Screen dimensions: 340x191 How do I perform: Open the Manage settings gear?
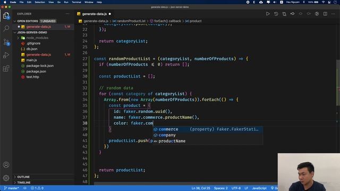tap(6, 178)
